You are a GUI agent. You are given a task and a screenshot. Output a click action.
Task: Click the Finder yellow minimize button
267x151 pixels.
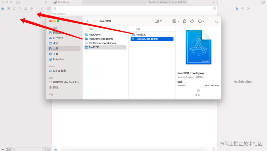tap(54, 21)
